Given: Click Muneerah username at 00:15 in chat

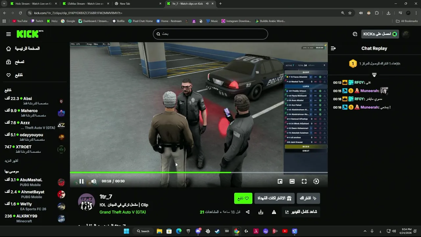Looking at the screenshot, I should 370,91.
